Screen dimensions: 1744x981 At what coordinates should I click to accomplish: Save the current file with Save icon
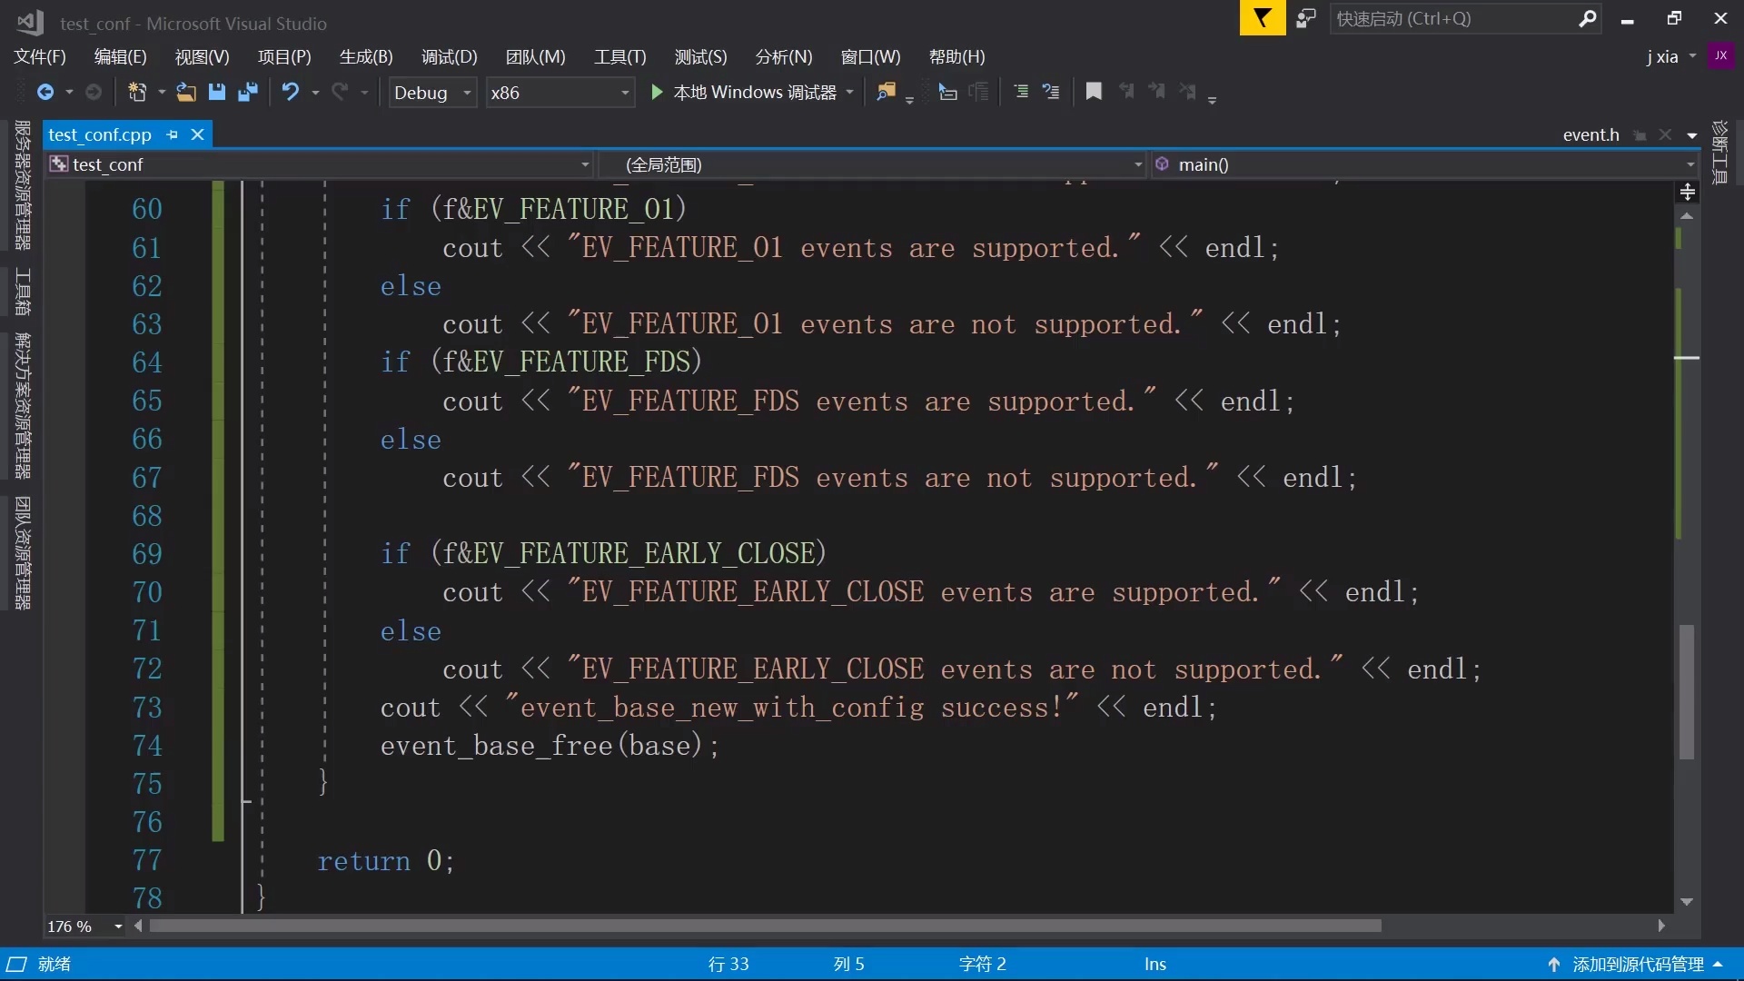pos(216,92)
